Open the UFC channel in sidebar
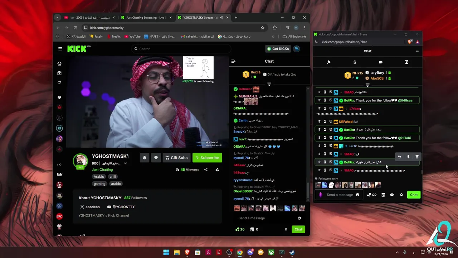This screenshot has height=258, width=458. [x=59, y=216]
